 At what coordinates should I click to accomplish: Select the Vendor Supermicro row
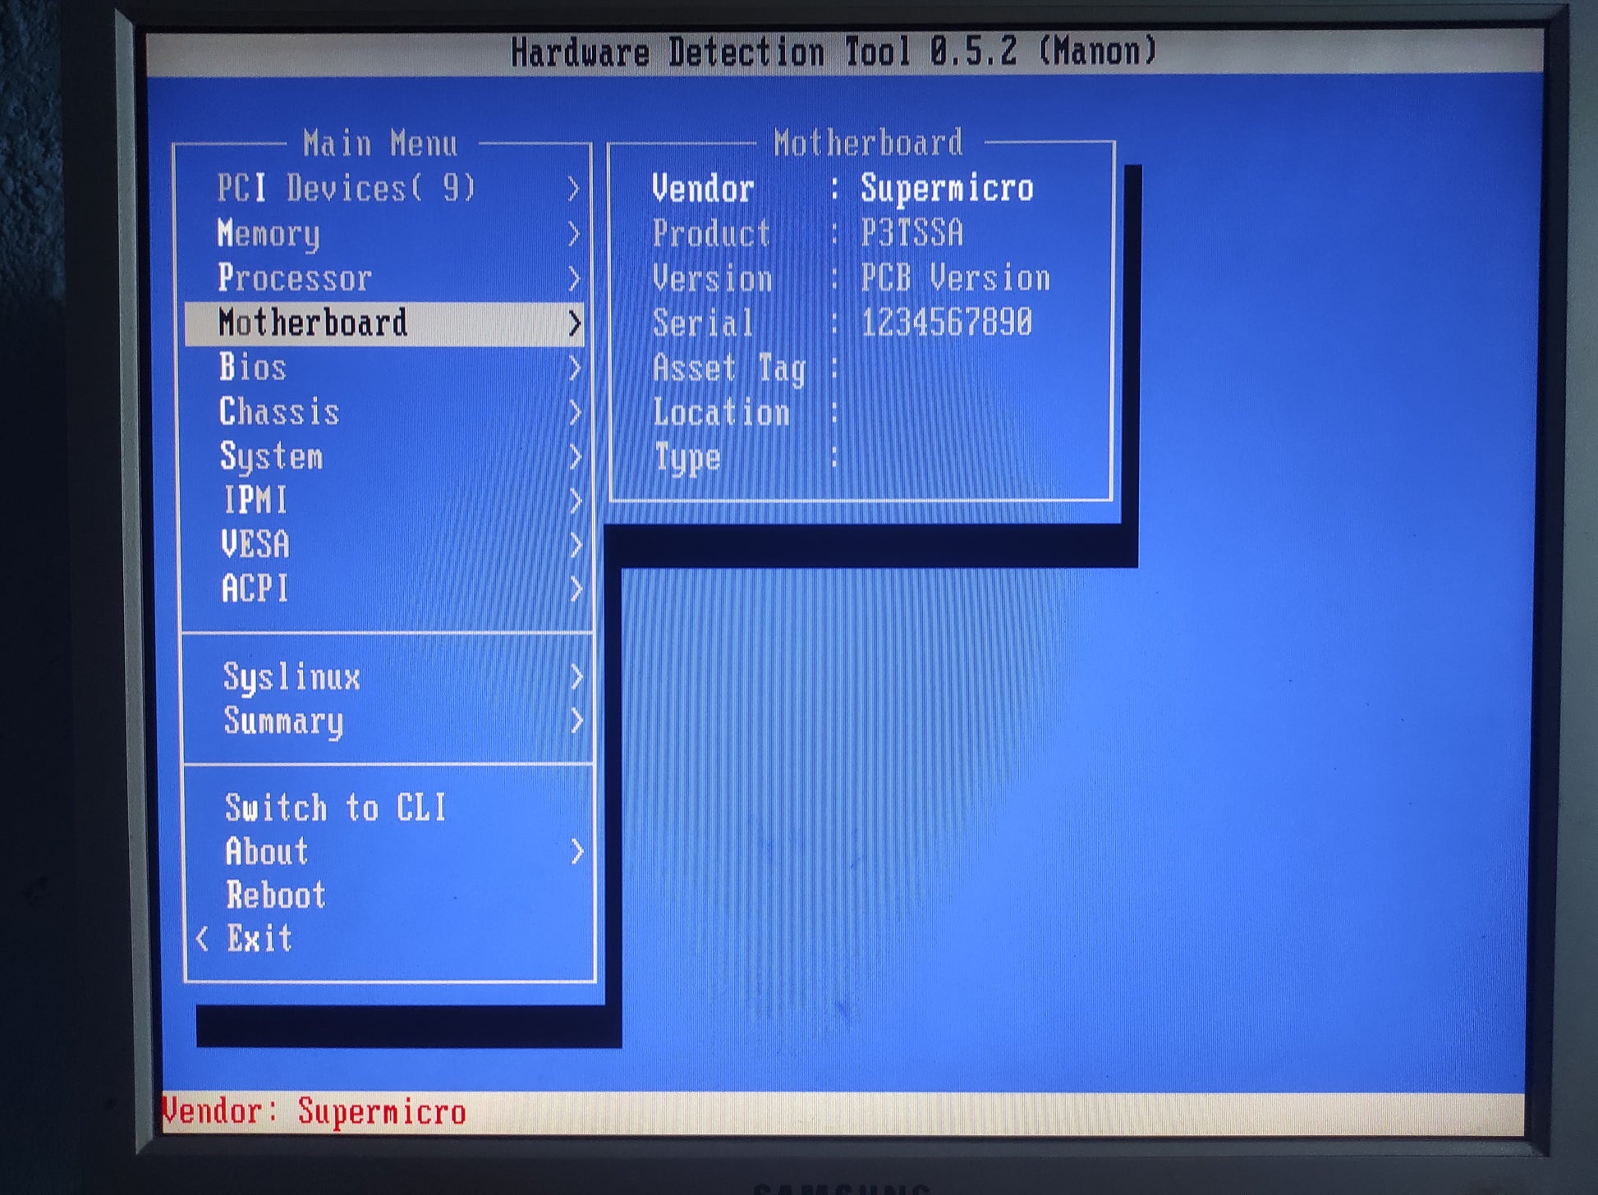[x=842, y=189]
